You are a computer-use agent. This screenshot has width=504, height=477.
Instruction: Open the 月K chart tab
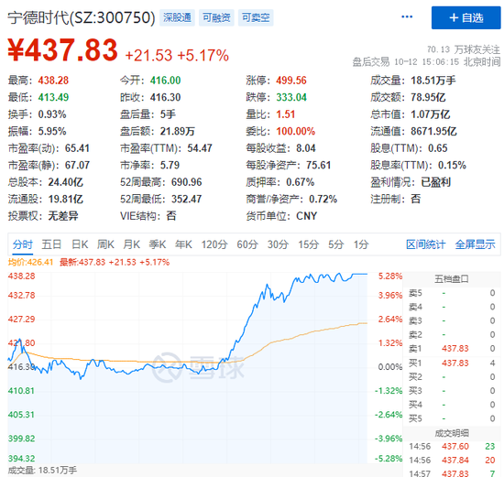[x=132, y=244]
